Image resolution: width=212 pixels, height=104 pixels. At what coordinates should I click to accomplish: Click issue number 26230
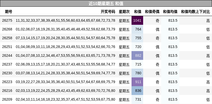click(7, 73)
